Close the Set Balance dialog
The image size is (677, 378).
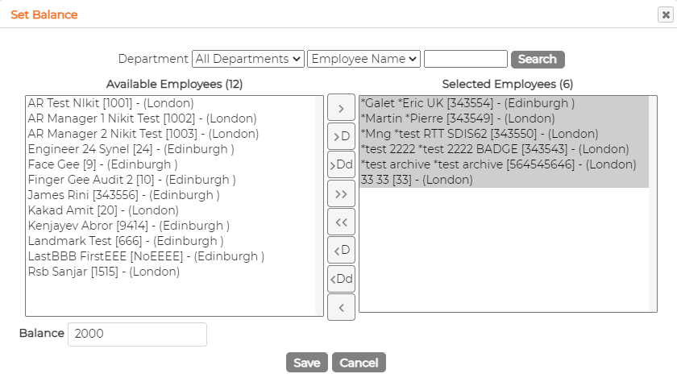click(x=666, y=15)
